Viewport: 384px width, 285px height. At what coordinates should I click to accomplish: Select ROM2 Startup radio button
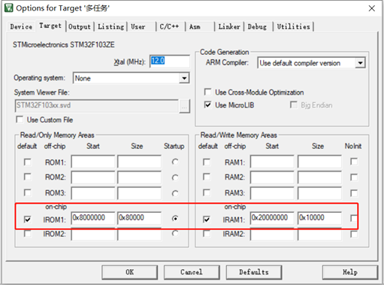click(x=175, y=177)
